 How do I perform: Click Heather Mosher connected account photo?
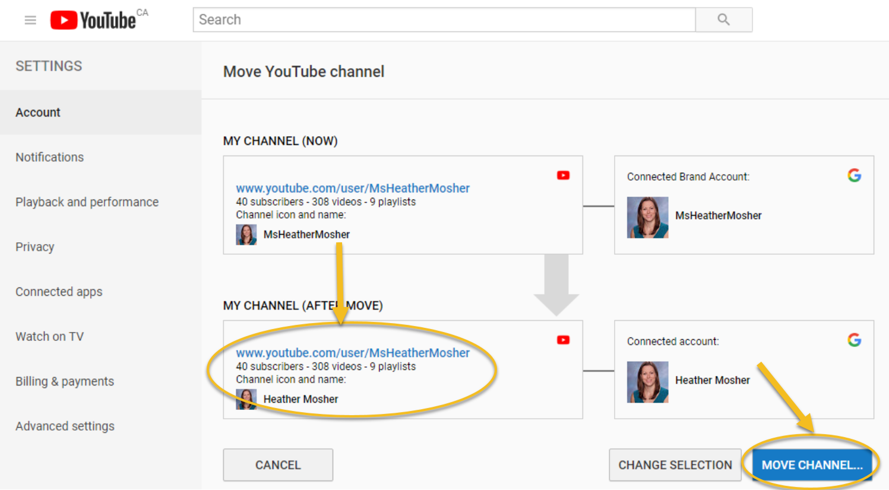click(x=648, y=382)
